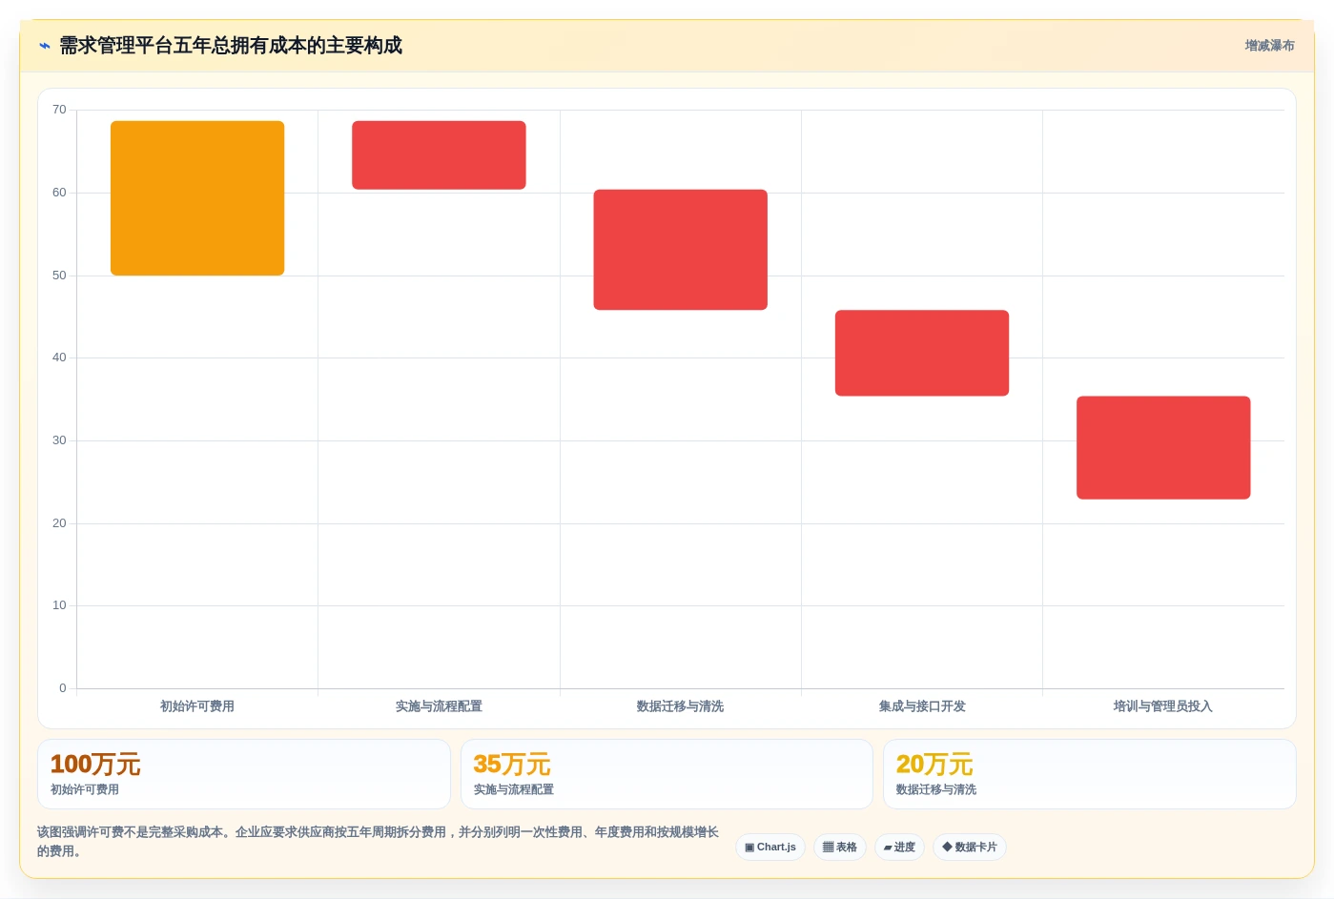Click the 数据卡片 tag chip
Image resolution: width=1334 pixels, height=899 pixels.
[970, 847]
